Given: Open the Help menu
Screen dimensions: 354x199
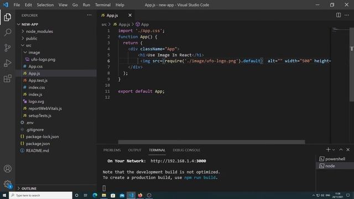Looking at the screenshot, I should (x=120, y=5).
